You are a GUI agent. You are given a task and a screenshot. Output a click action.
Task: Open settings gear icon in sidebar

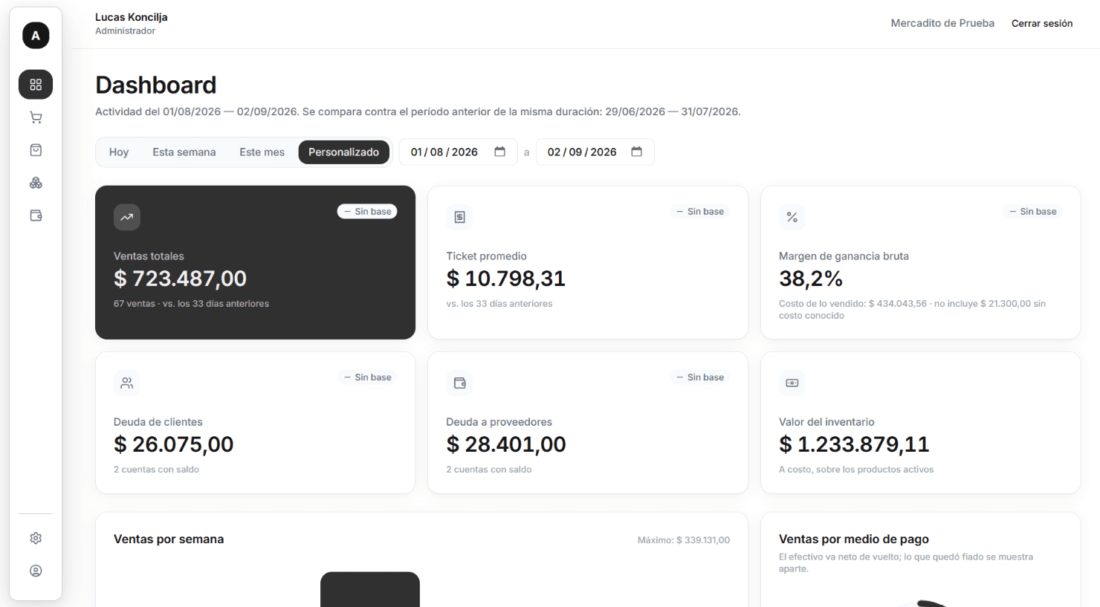36,538
